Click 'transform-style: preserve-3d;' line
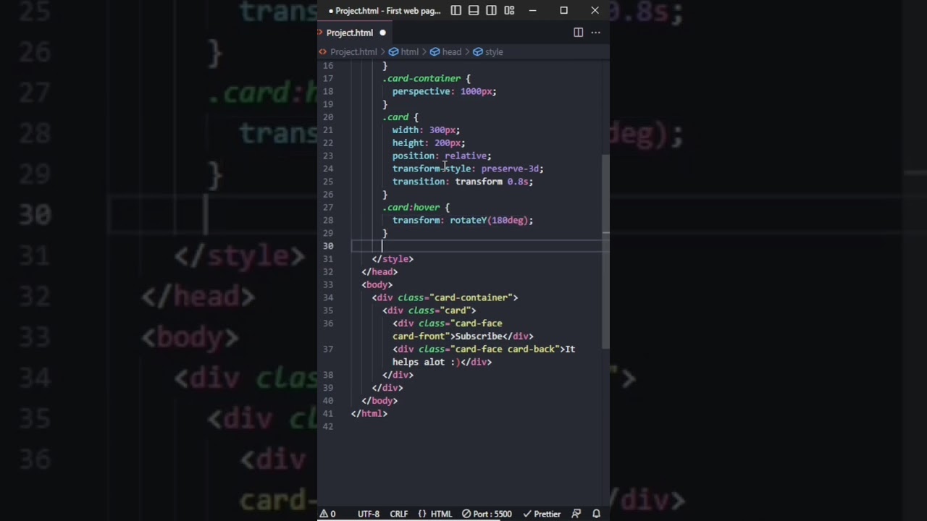The width and height of the screenshot is (927, 521). click(468, 169)
